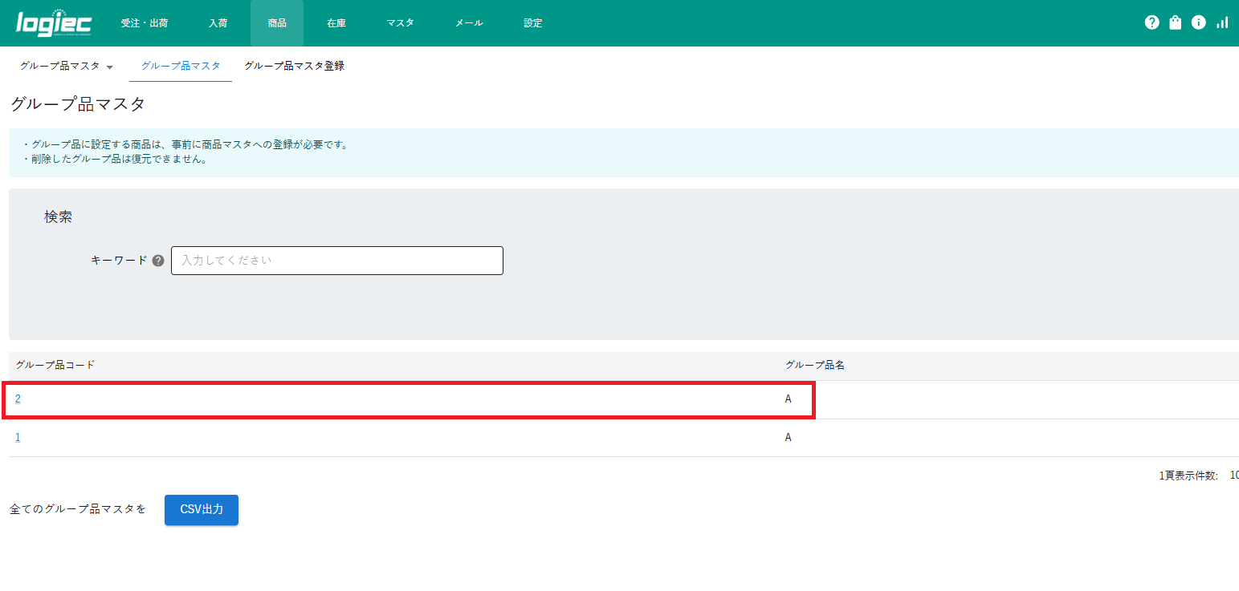Switch to the グループ品マスタ登録 tab
Viewport: 1239px width, 591px height.
coord(294,66)
